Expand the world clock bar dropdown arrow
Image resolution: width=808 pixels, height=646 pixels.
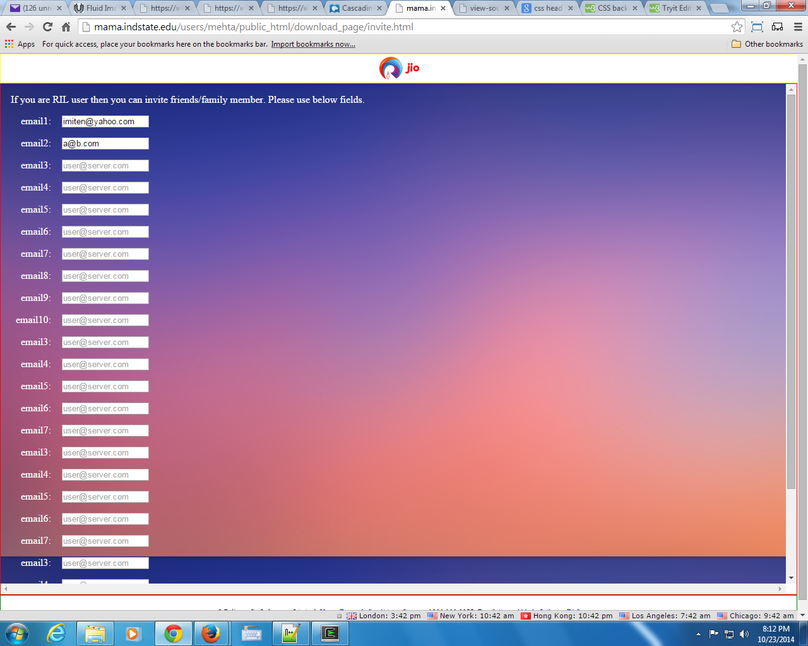pyautogui.click(x=803, y=616)
